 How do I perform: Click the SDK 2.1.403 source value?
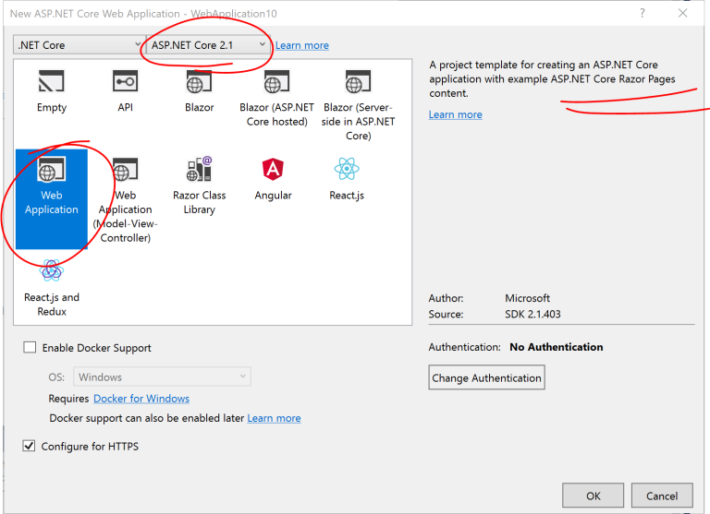(x=532, y=314)
